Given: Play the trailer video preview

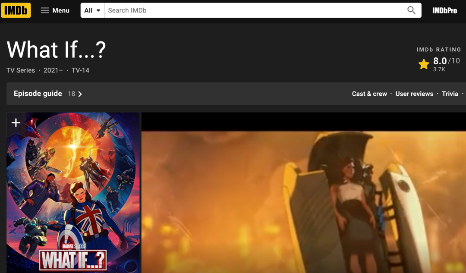Looking at the screenshot, I should pyautogui.click(x=303, y=192).
